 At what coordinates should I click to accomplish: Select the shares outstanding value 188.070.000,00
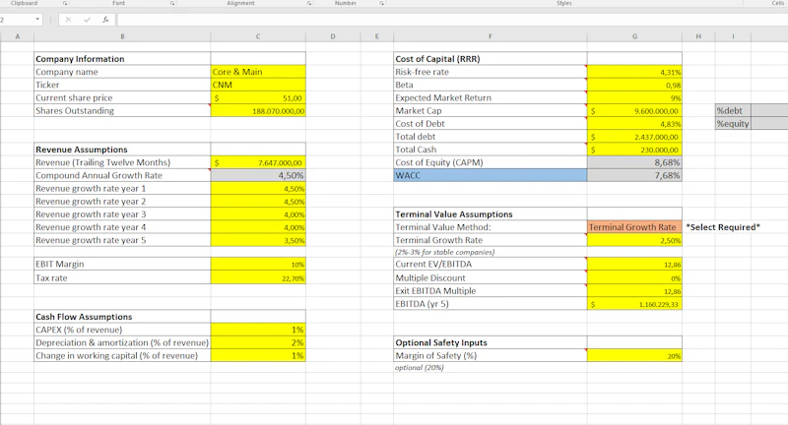pyautogui.click(x=258, y=111)
